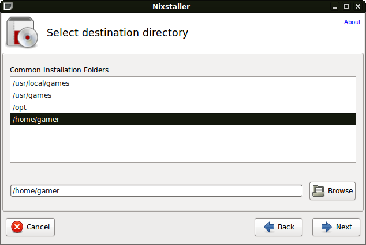This screenshot has height=245, width=366.
Task: Click the right arrow Next icon
Action: point(327,227)
